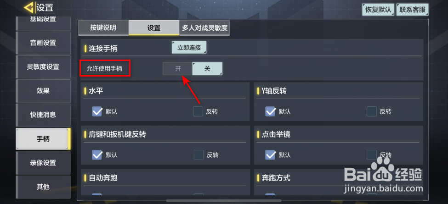Check 反转 under 水平
This screenshot has width=448, height=204.
coord(198,111)
